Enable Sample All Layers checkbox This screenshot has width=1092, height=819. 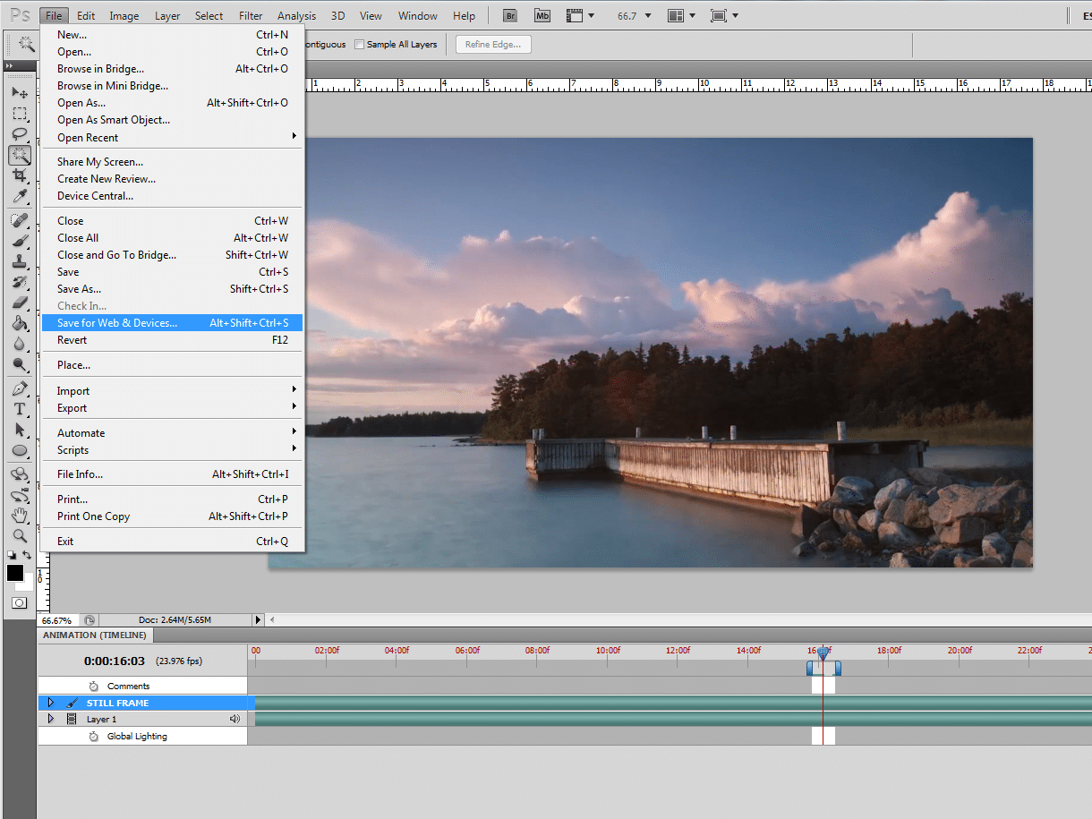(x=360, y=45)
